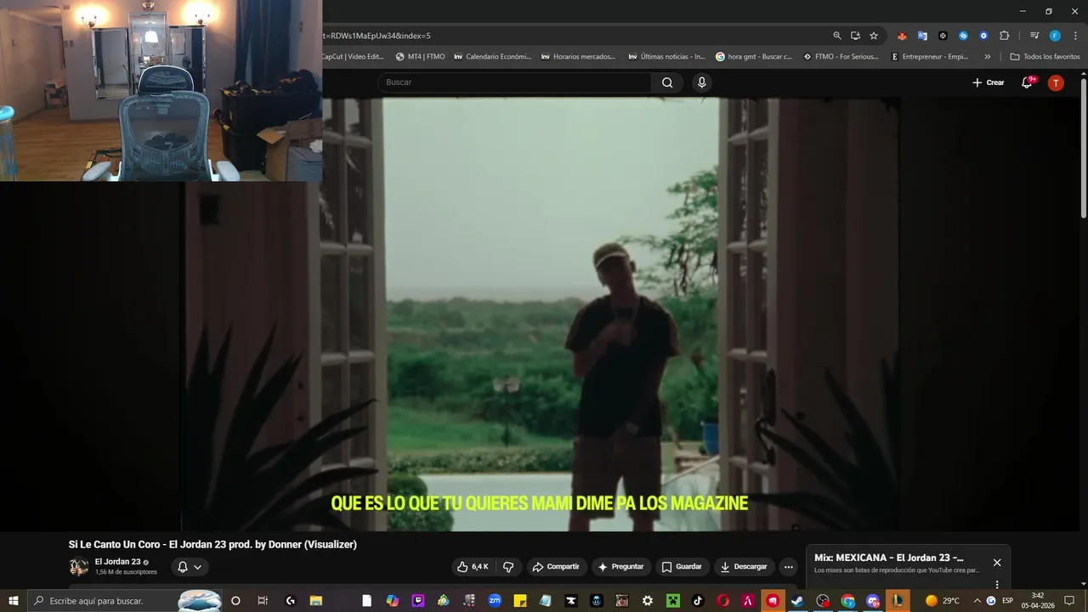Open more actions three-dot menu under video
The image size is (1088, 612).
(788, 567)
